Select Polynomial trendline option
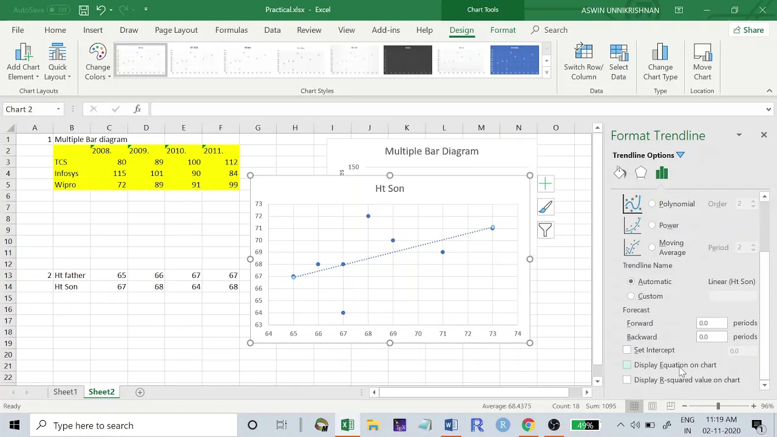The width and height of the screenshot is (777, 437). point(652,204)
